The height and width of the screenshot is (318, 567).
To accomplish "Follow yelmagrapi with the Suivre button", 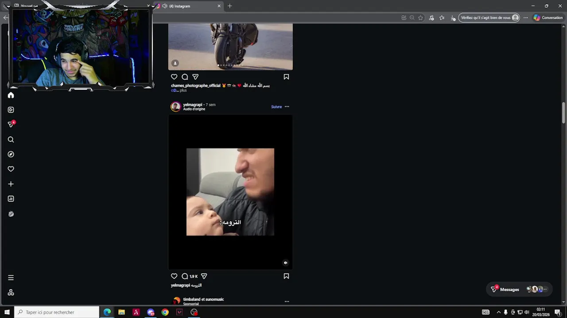I will pos(276,106).
